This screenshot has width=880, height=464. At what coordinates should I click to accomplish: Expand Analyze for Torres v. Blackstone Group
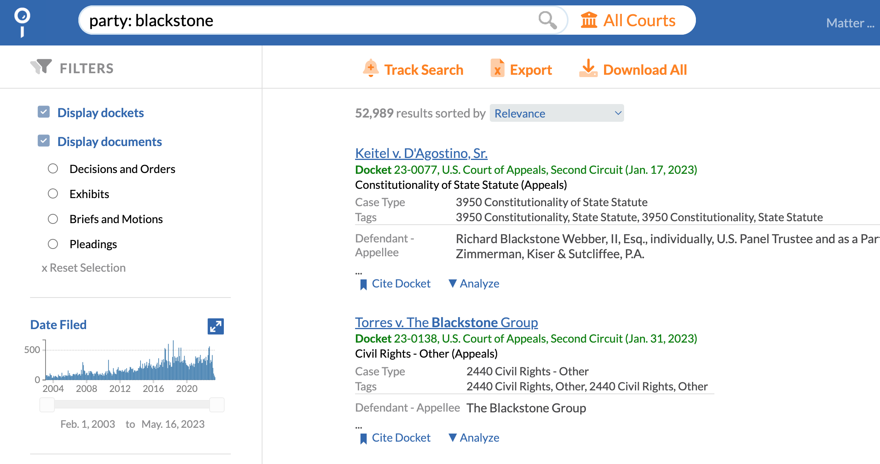474,438
